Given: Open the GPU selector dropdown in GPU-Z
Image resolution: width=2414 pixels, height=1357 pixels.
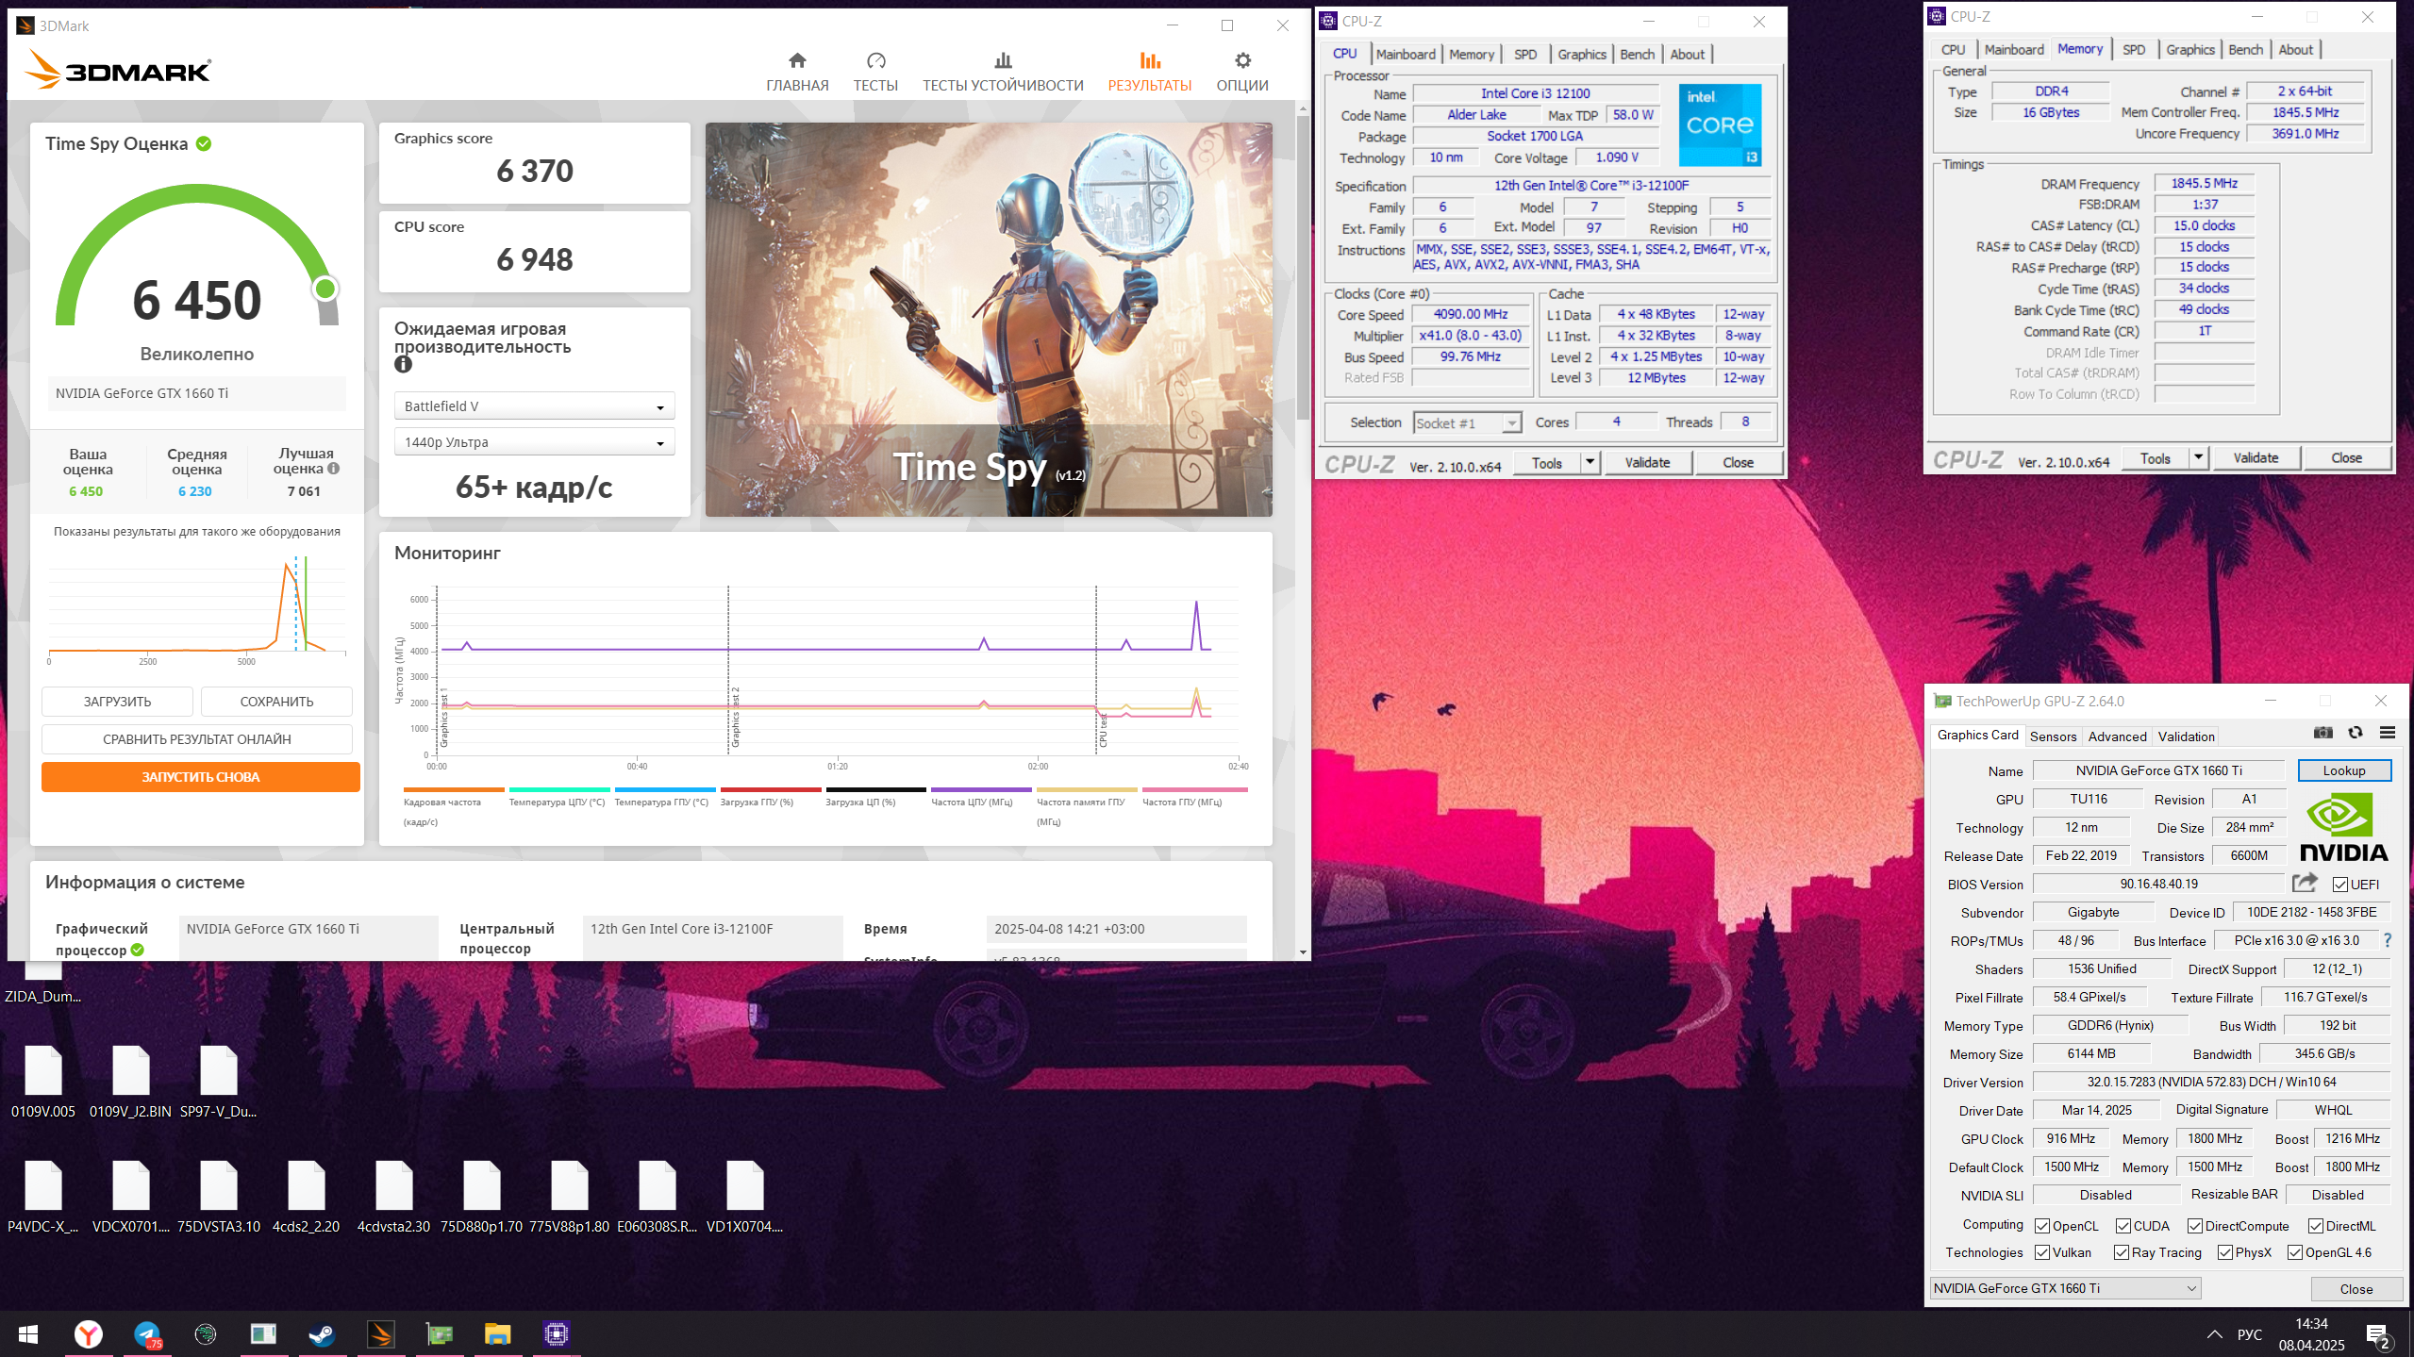Looking at the screenshot, I should point(2065,1288).
